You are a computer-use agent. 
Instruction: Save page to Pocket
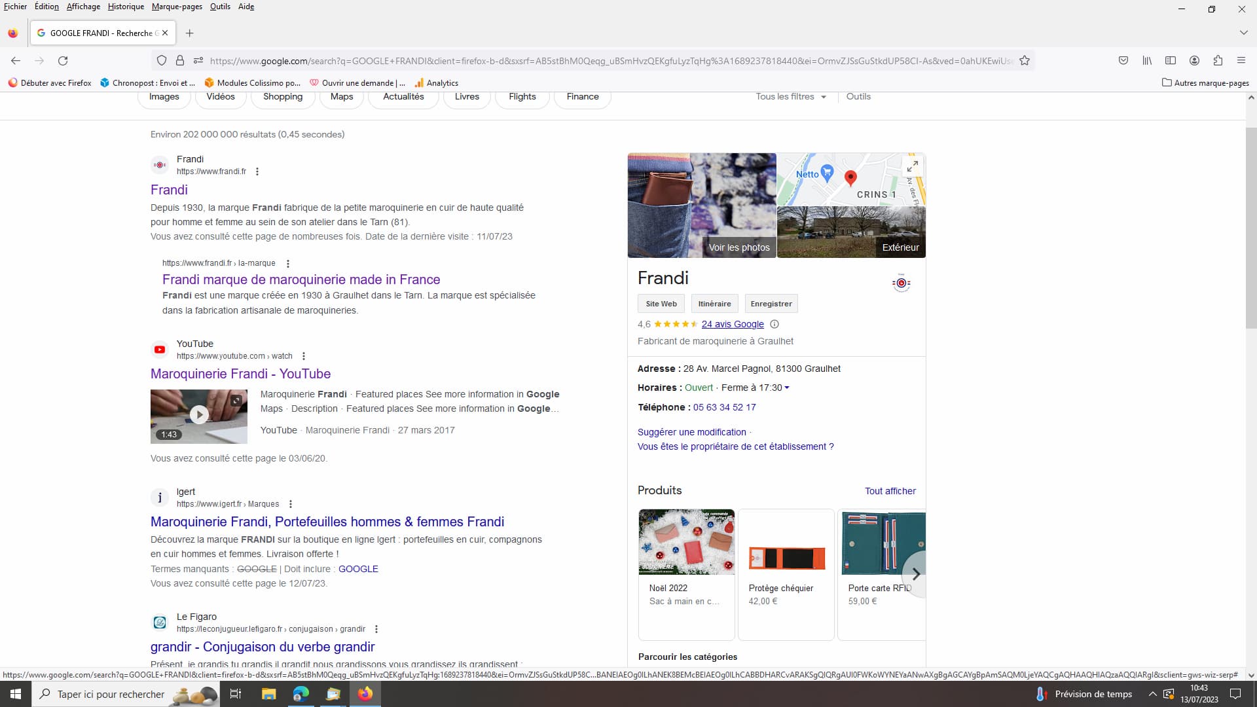point(1123,60)
